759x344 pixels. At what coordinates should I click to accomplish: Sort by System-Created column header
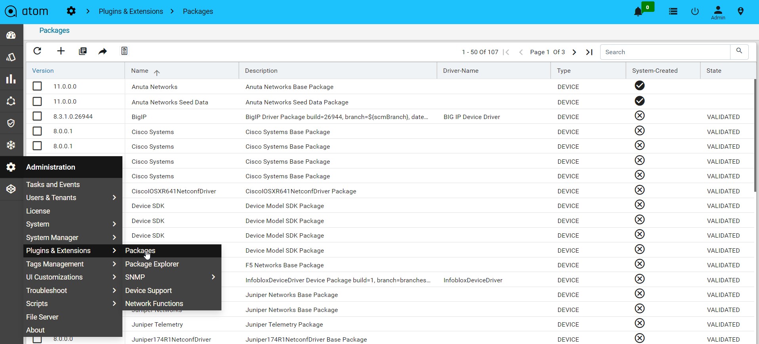pyautogui.click(x=655, y=71)
